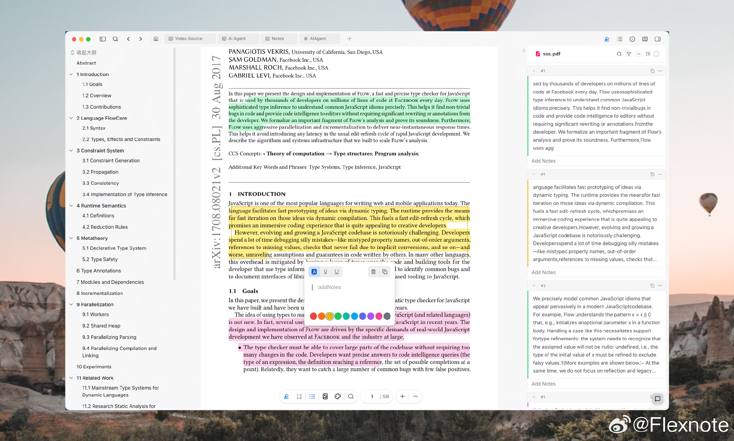
Task: Collapse the #2 note card chevron
Action: (x=534, y=286)
